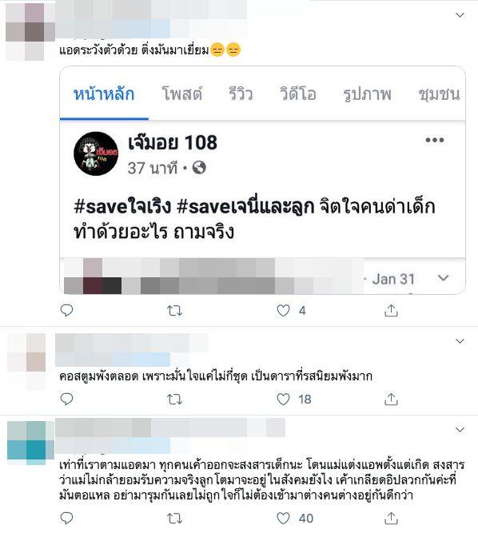Like the first tweet with 4 likes
Screen dimensions: 478x533
pyautogui.click(x=283, y=310)
